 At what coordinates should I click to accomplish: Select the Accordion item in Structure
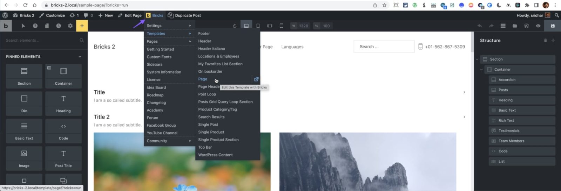click(x=507, y=80)
